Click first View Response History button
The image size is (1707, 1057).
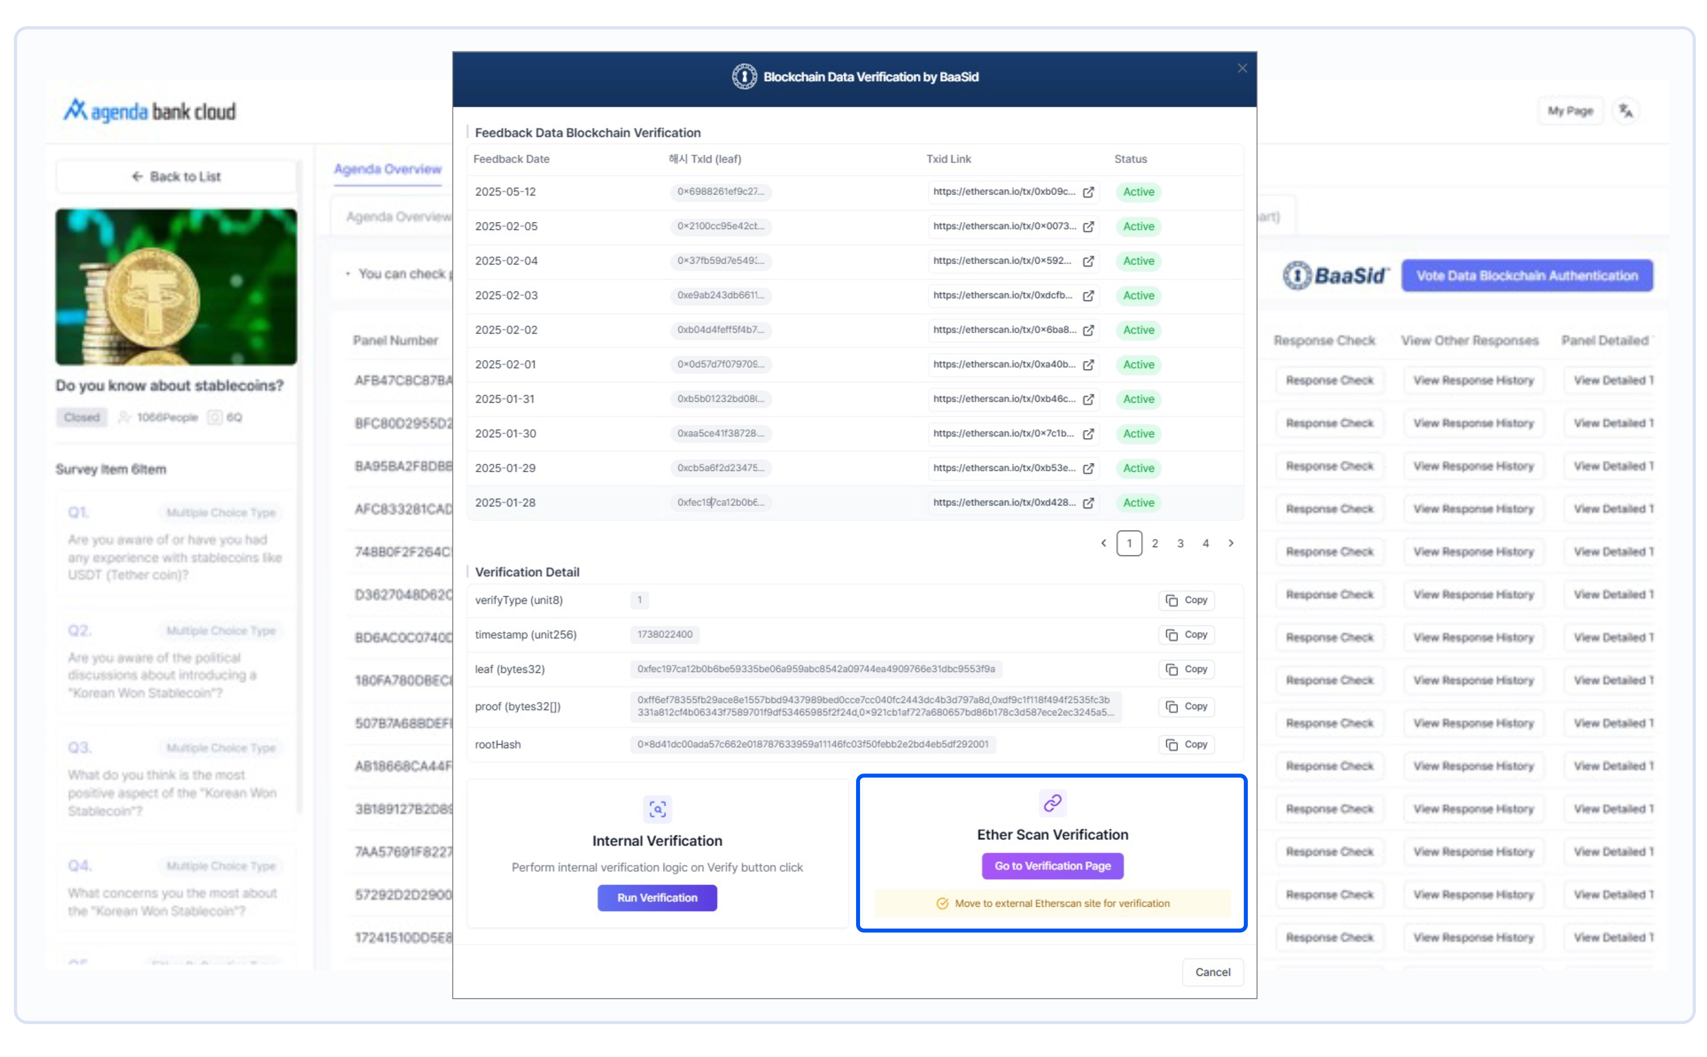click(x=1473, y=380)
